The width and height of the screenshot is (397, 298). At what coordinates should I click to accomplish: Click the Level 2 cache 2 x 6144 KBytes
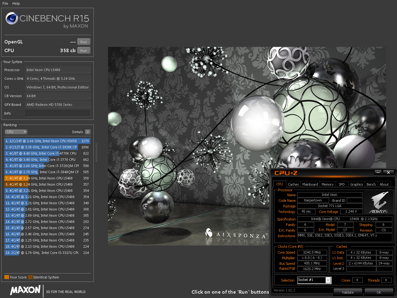361,263
